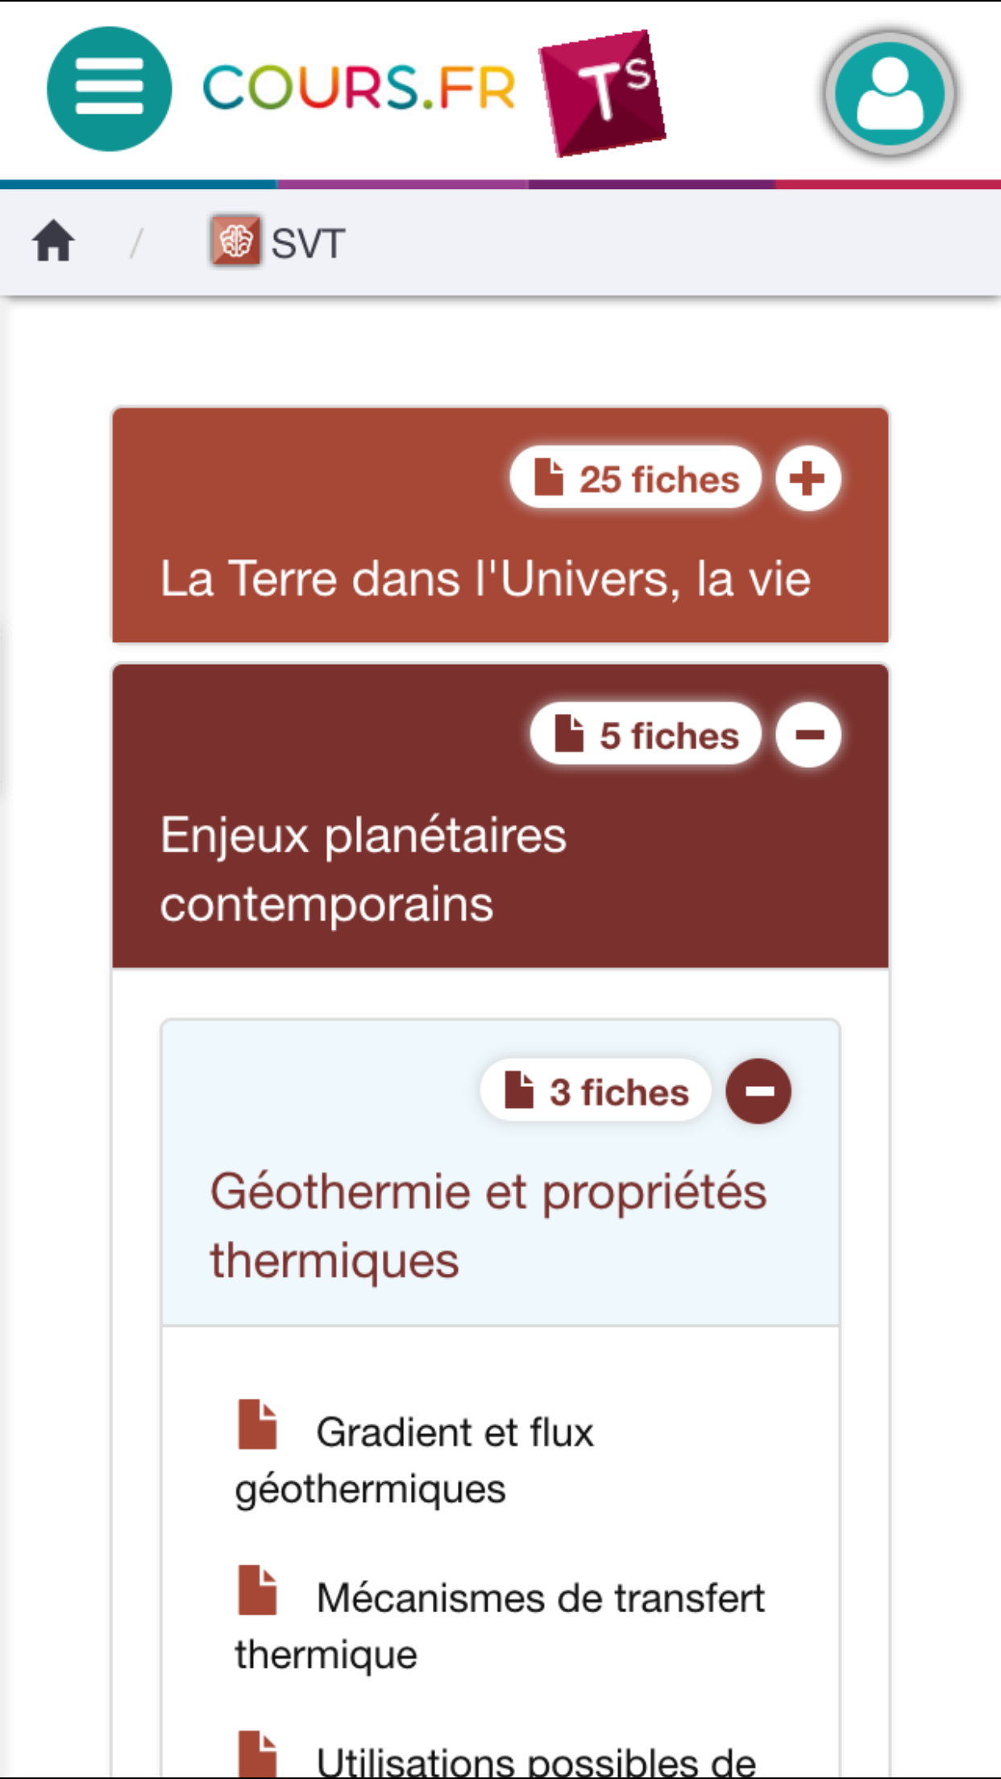
Task: Open the hamburger menu
Action: pos(109,89)
